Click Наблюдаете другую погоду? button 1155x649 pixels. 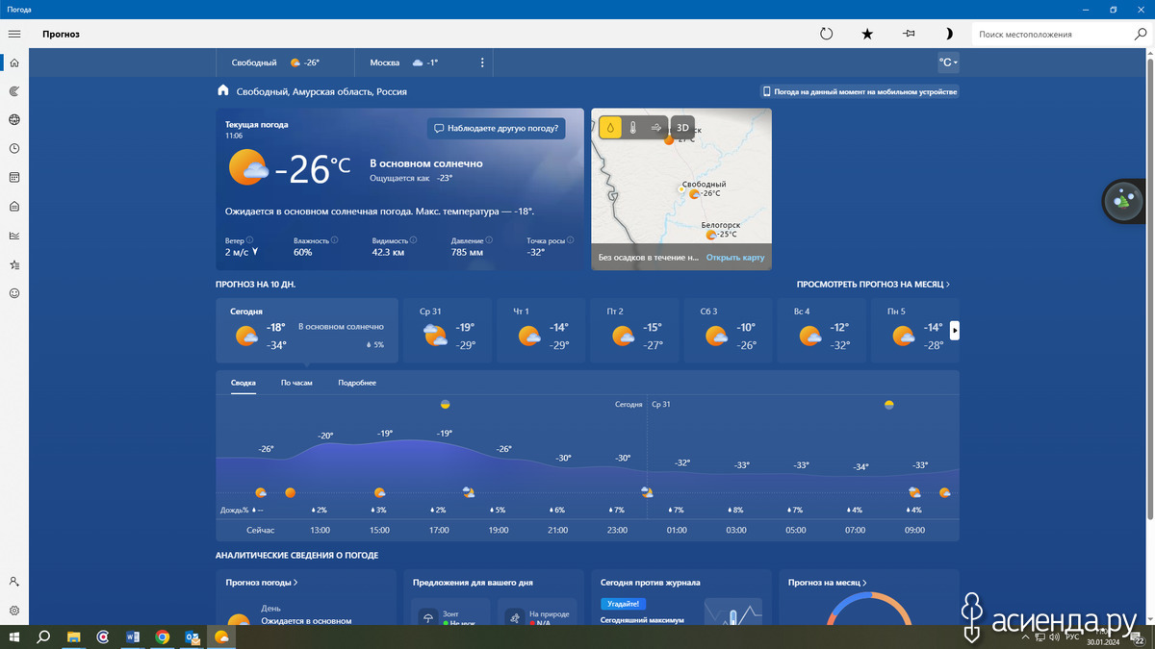pos(496,128)
